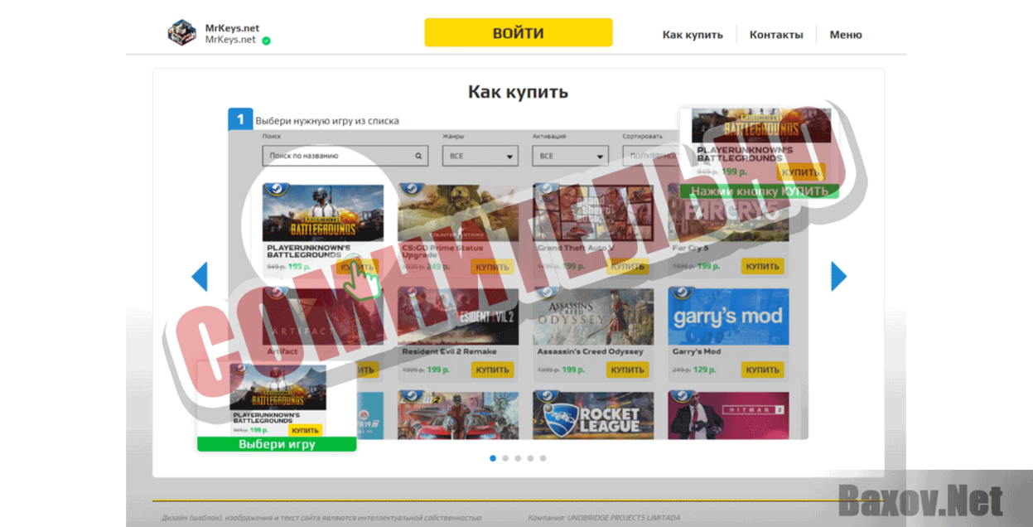Open the CS:GO Prime Status Upgrade thumbnail
The image size is (1033, 527).
coord(458,213)
